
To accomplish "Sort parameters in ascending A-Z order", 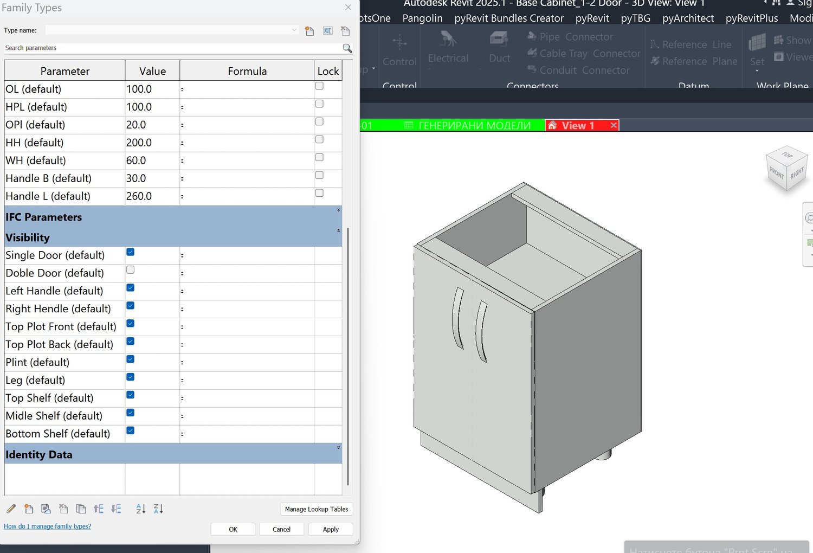I will coord(141,509).
